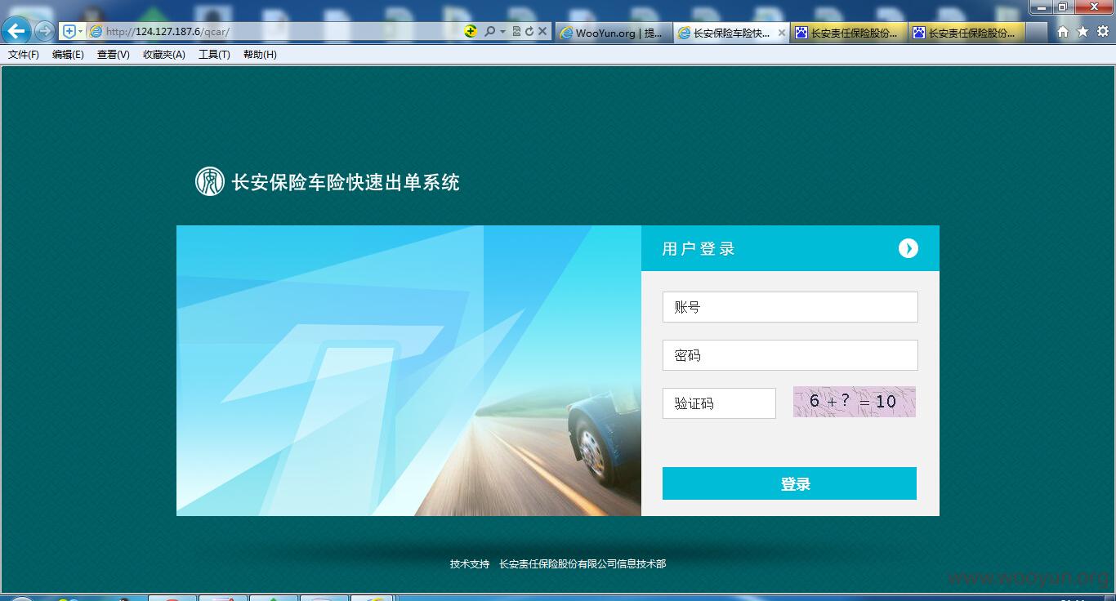Click the 登录 login button
This screenshot has width=1116, height=601.
(x=789, y=483)
